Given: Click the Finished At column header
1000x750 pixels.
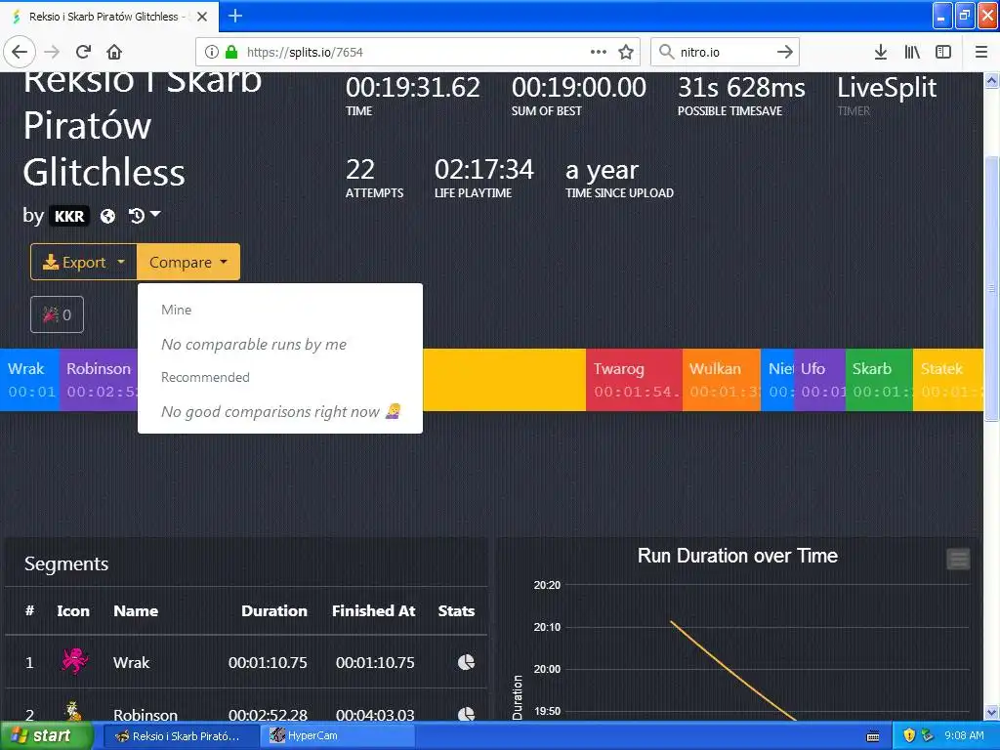Looking at the screenshot, I should [374, 611].
